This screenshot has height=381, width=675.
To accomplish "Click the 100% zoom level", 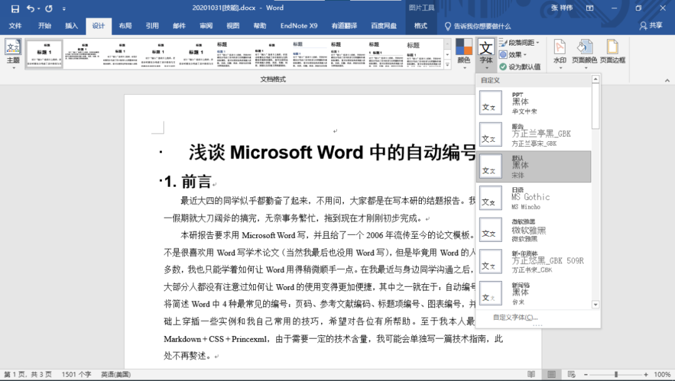I will point(662,375).
